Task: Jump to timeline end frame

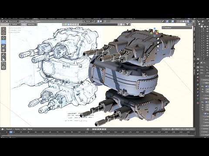Action: pyautogui.click(x=105, y=129)
